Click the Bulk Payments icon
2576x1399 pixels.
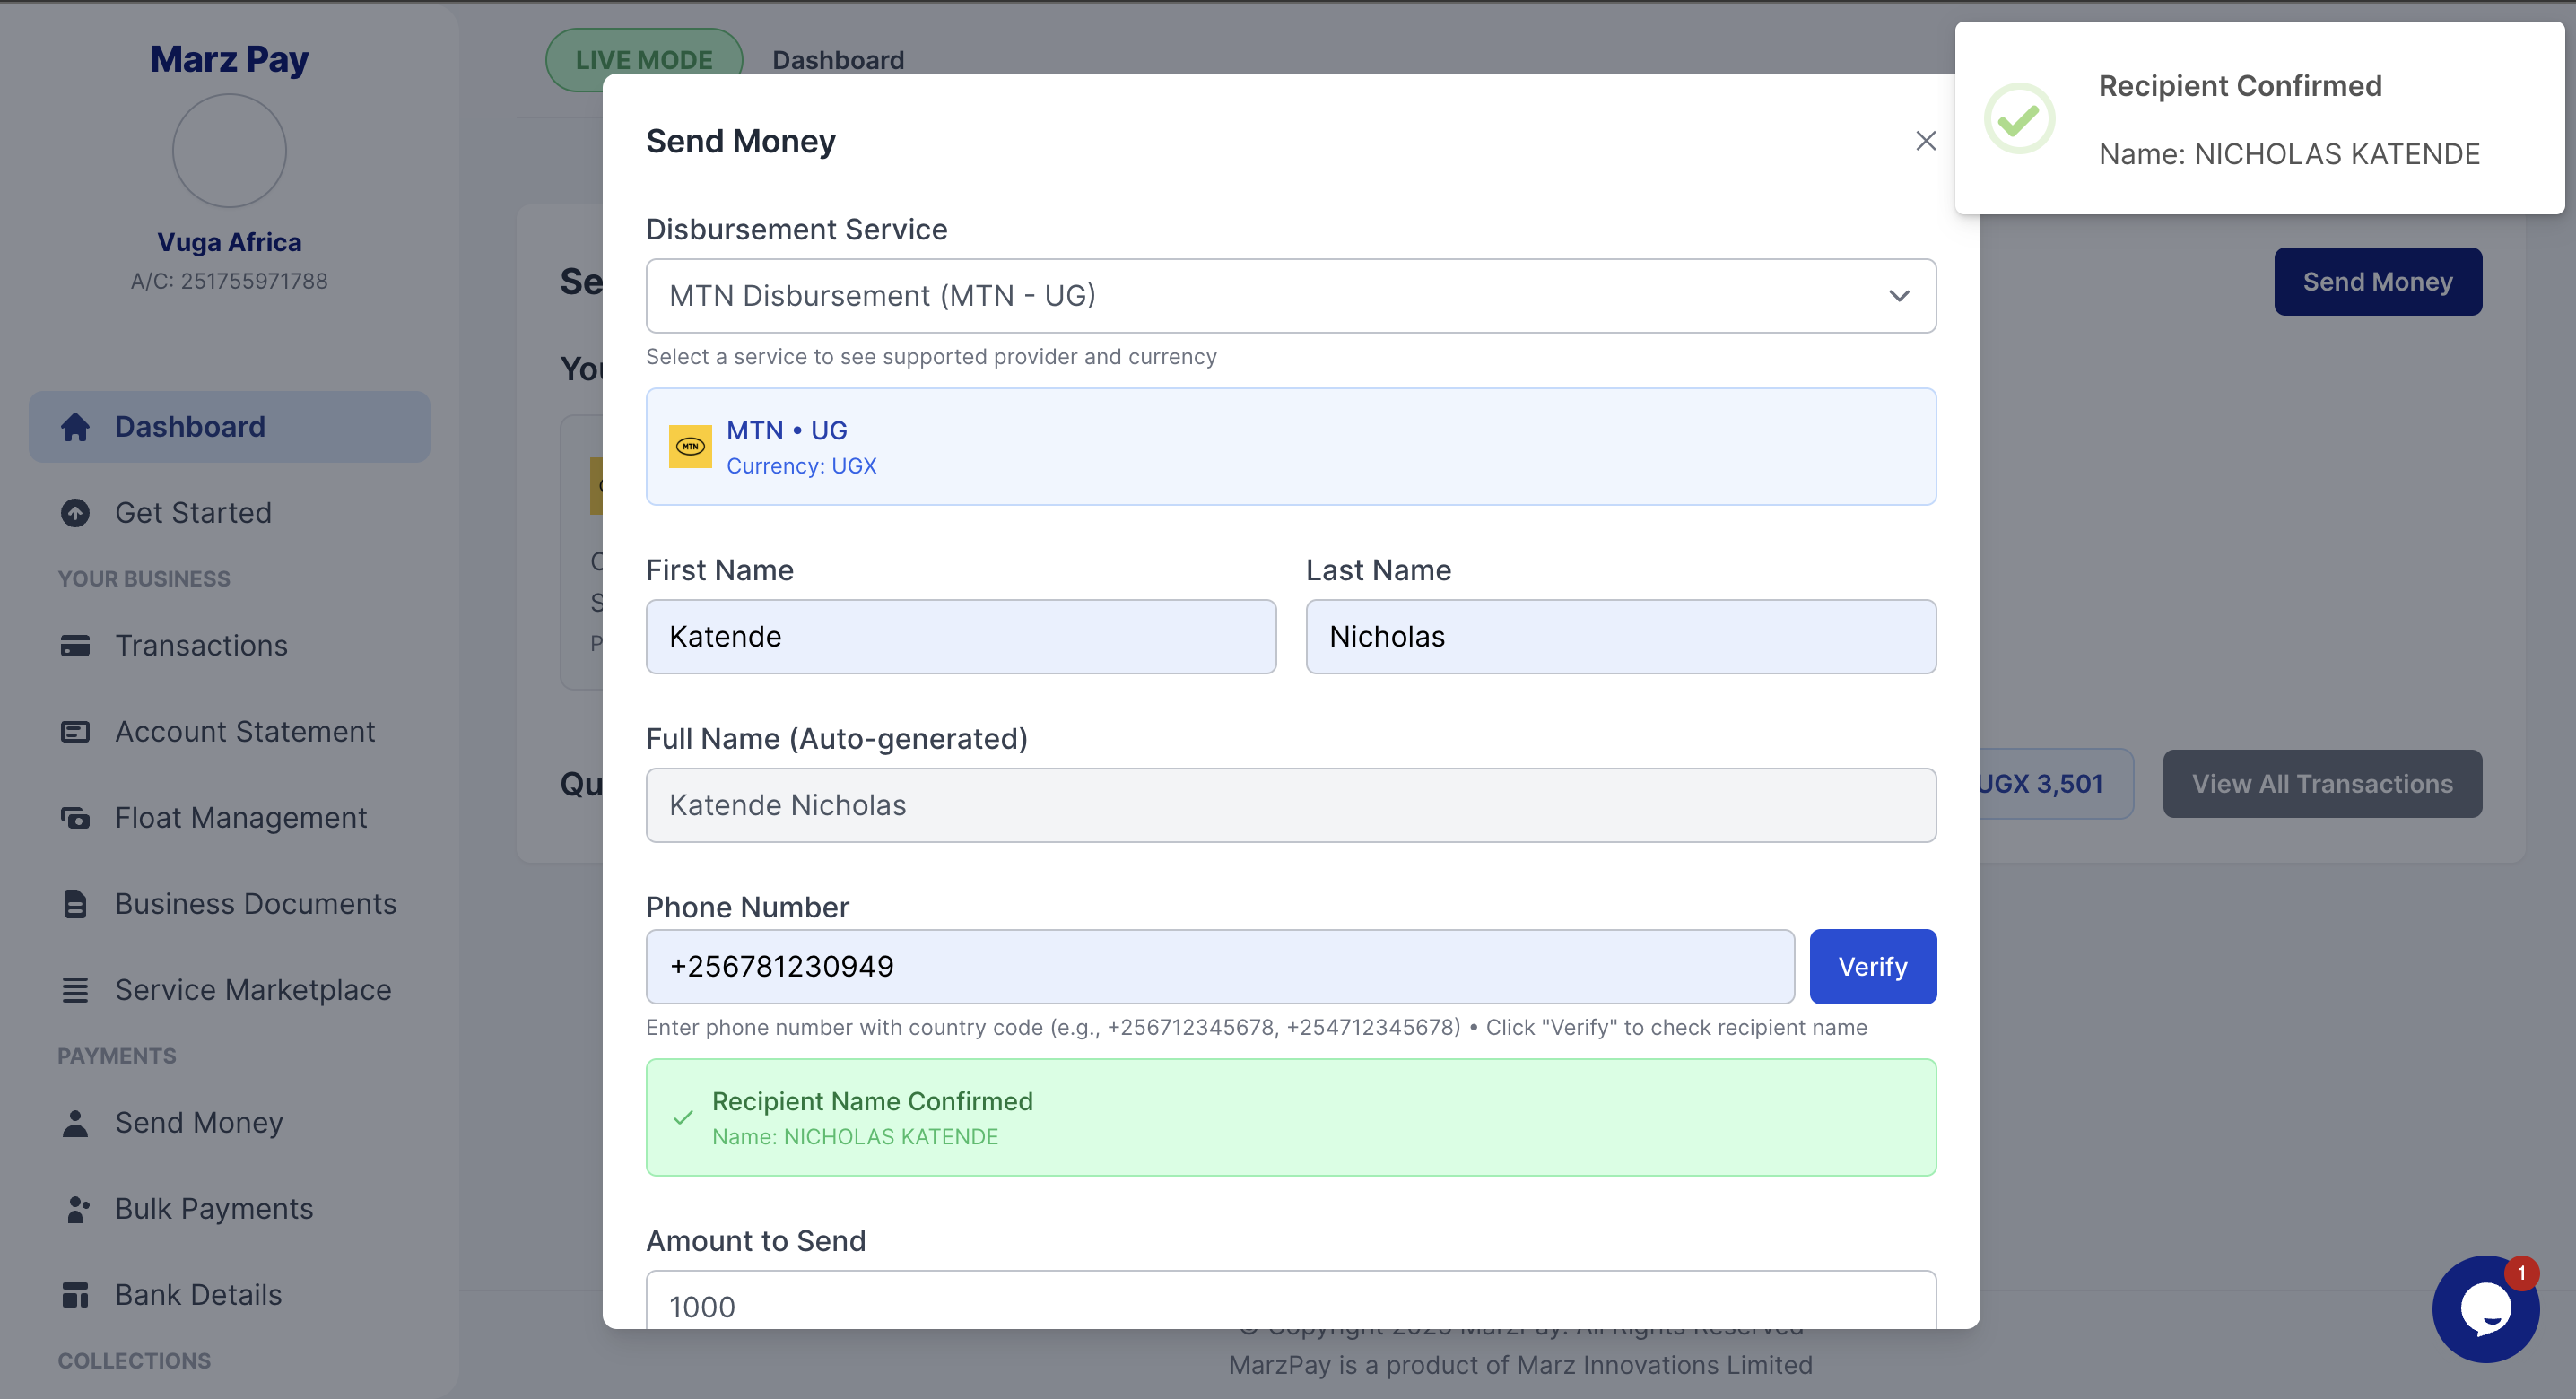(77, 1209)
